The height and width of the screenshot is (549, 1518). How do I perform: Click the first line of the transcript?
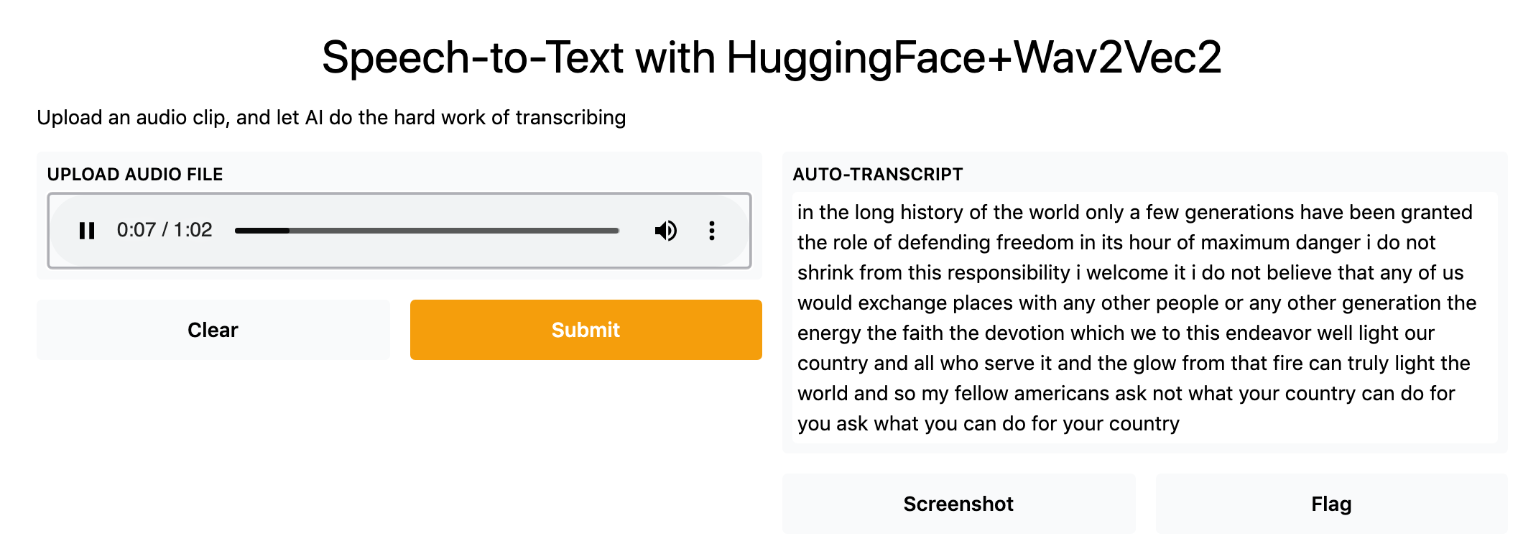[x=1134, y=213]
